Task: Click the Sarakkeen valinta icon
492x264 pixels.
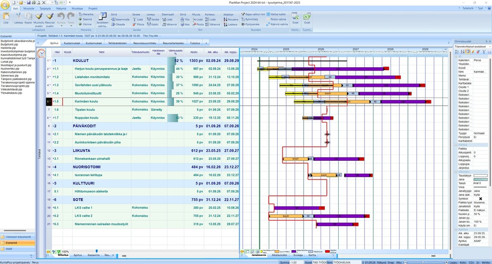Action: click(x=102, y=17)
